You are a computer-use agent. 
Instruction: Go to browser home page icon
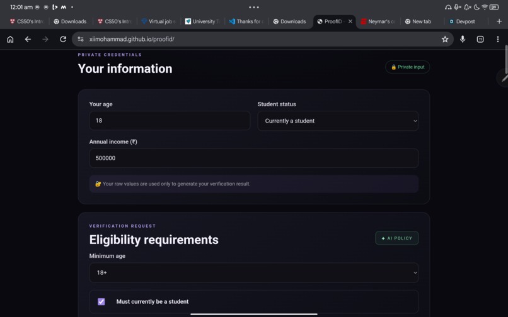pyautogui.click(x=10, y=39)
